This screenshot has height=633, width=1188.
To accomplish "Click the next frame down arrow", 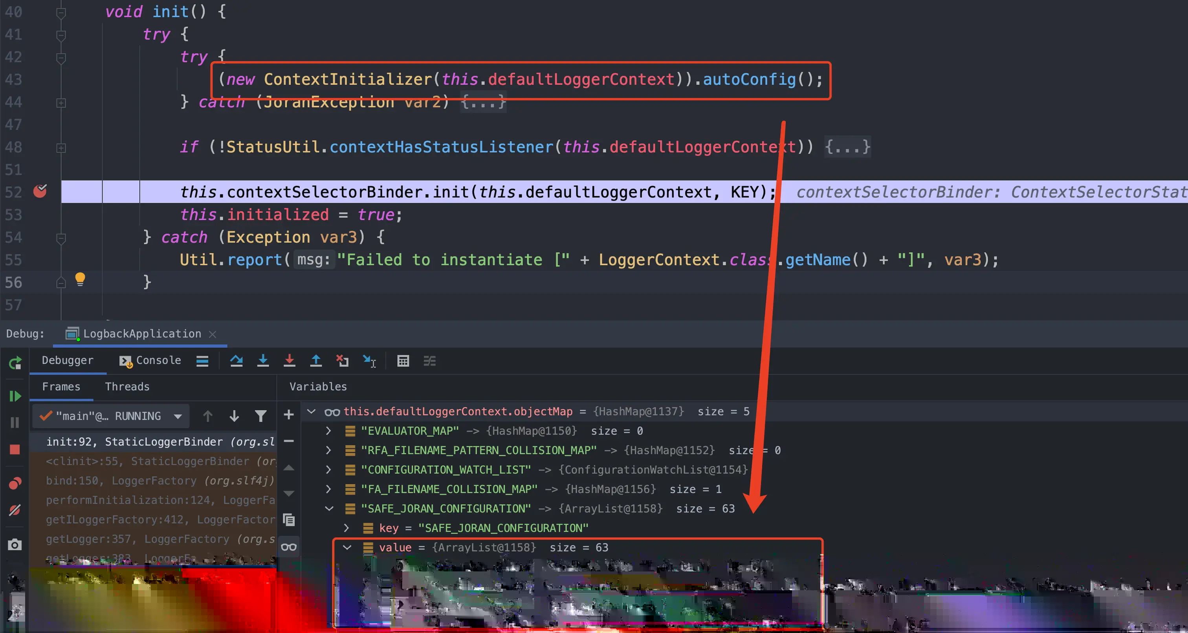I will click(234, 416).
